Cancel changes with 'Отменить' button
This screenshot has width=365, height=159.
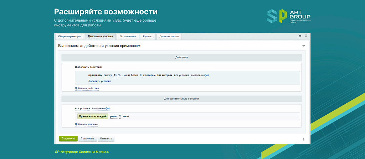pyautogui.click(x=106, y=138)
